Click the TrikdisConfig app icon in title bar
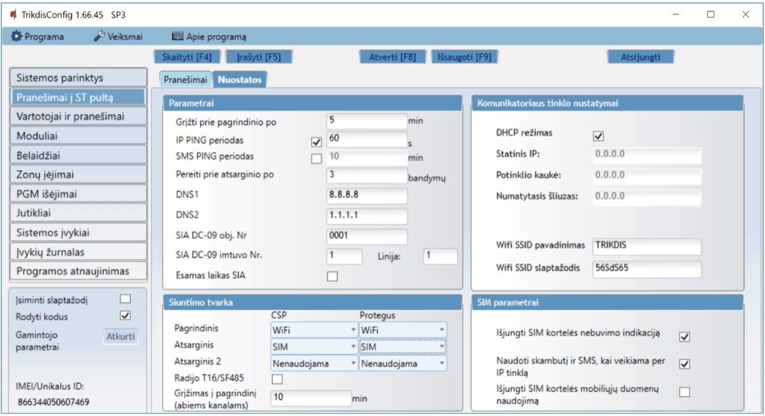The width and height of the screenshot is (765, 416). coord(12,14)
